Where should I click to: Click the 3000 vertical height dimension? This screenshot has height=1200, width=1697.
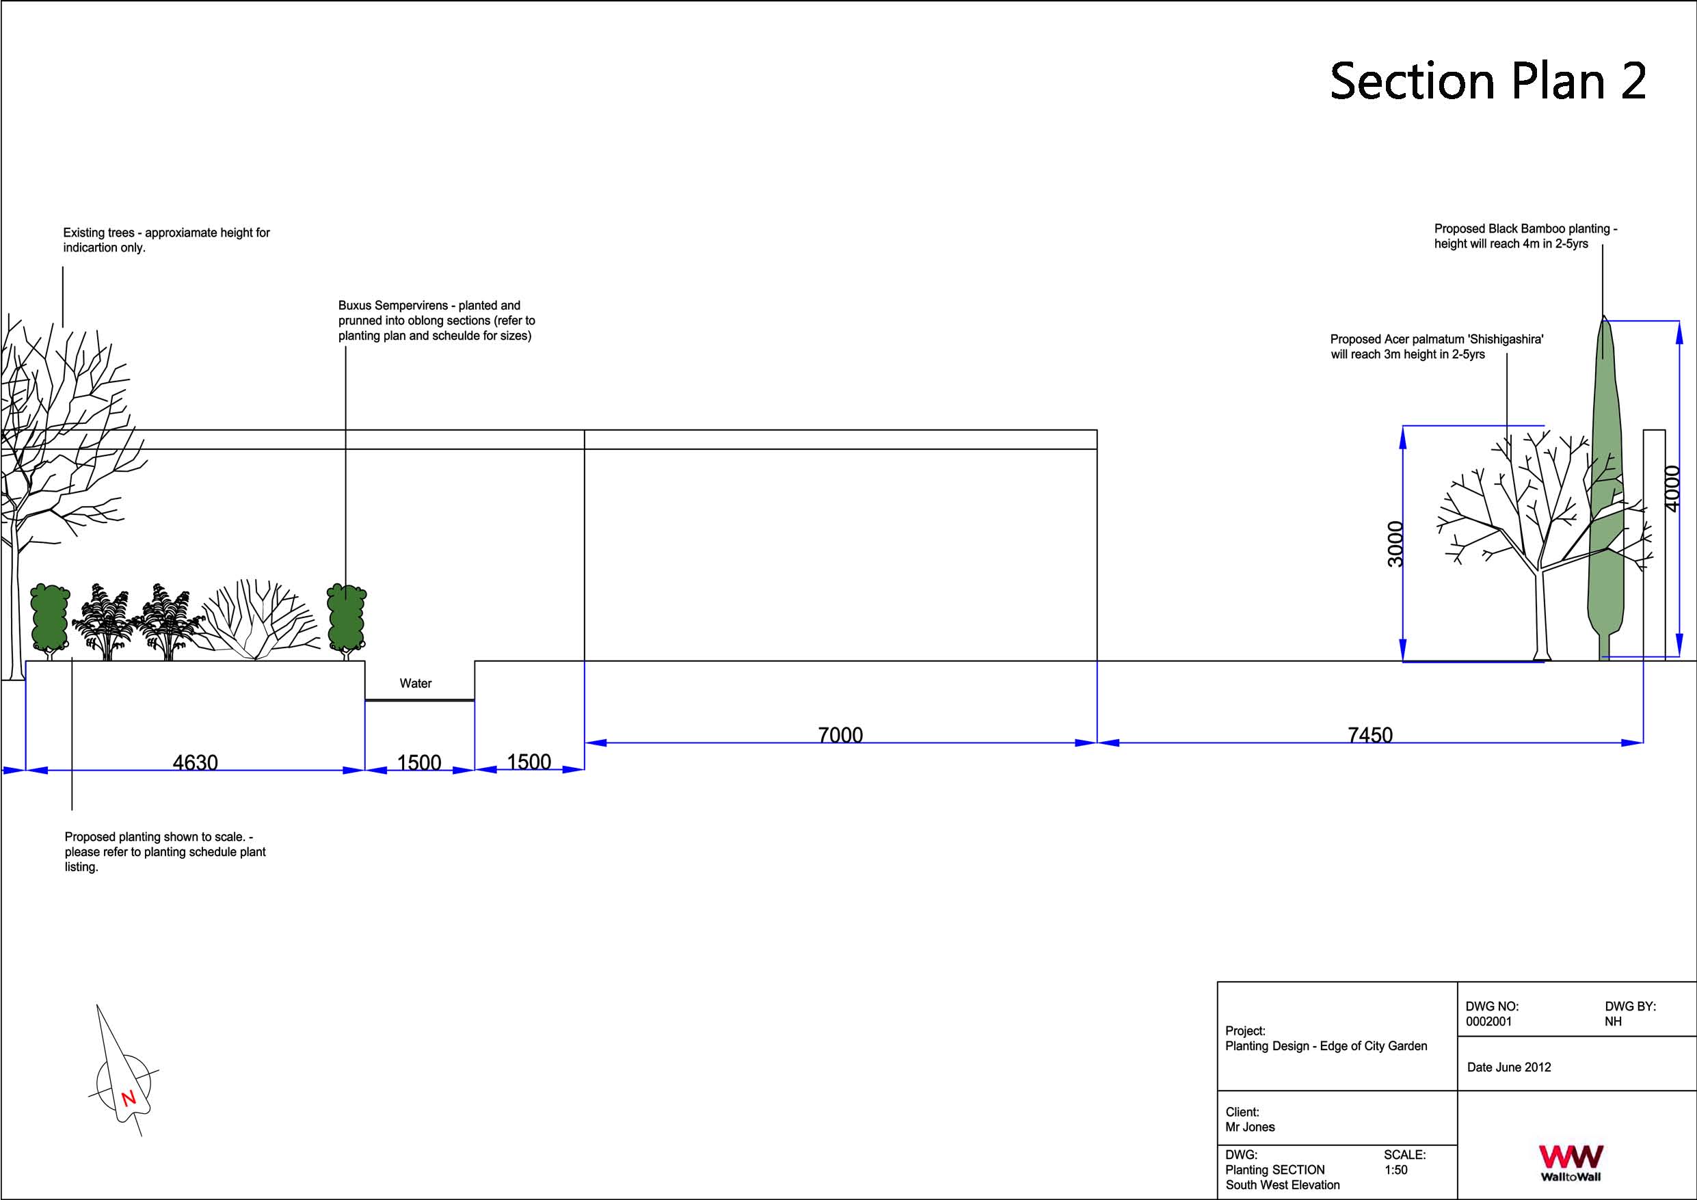tap(1394, 544)
